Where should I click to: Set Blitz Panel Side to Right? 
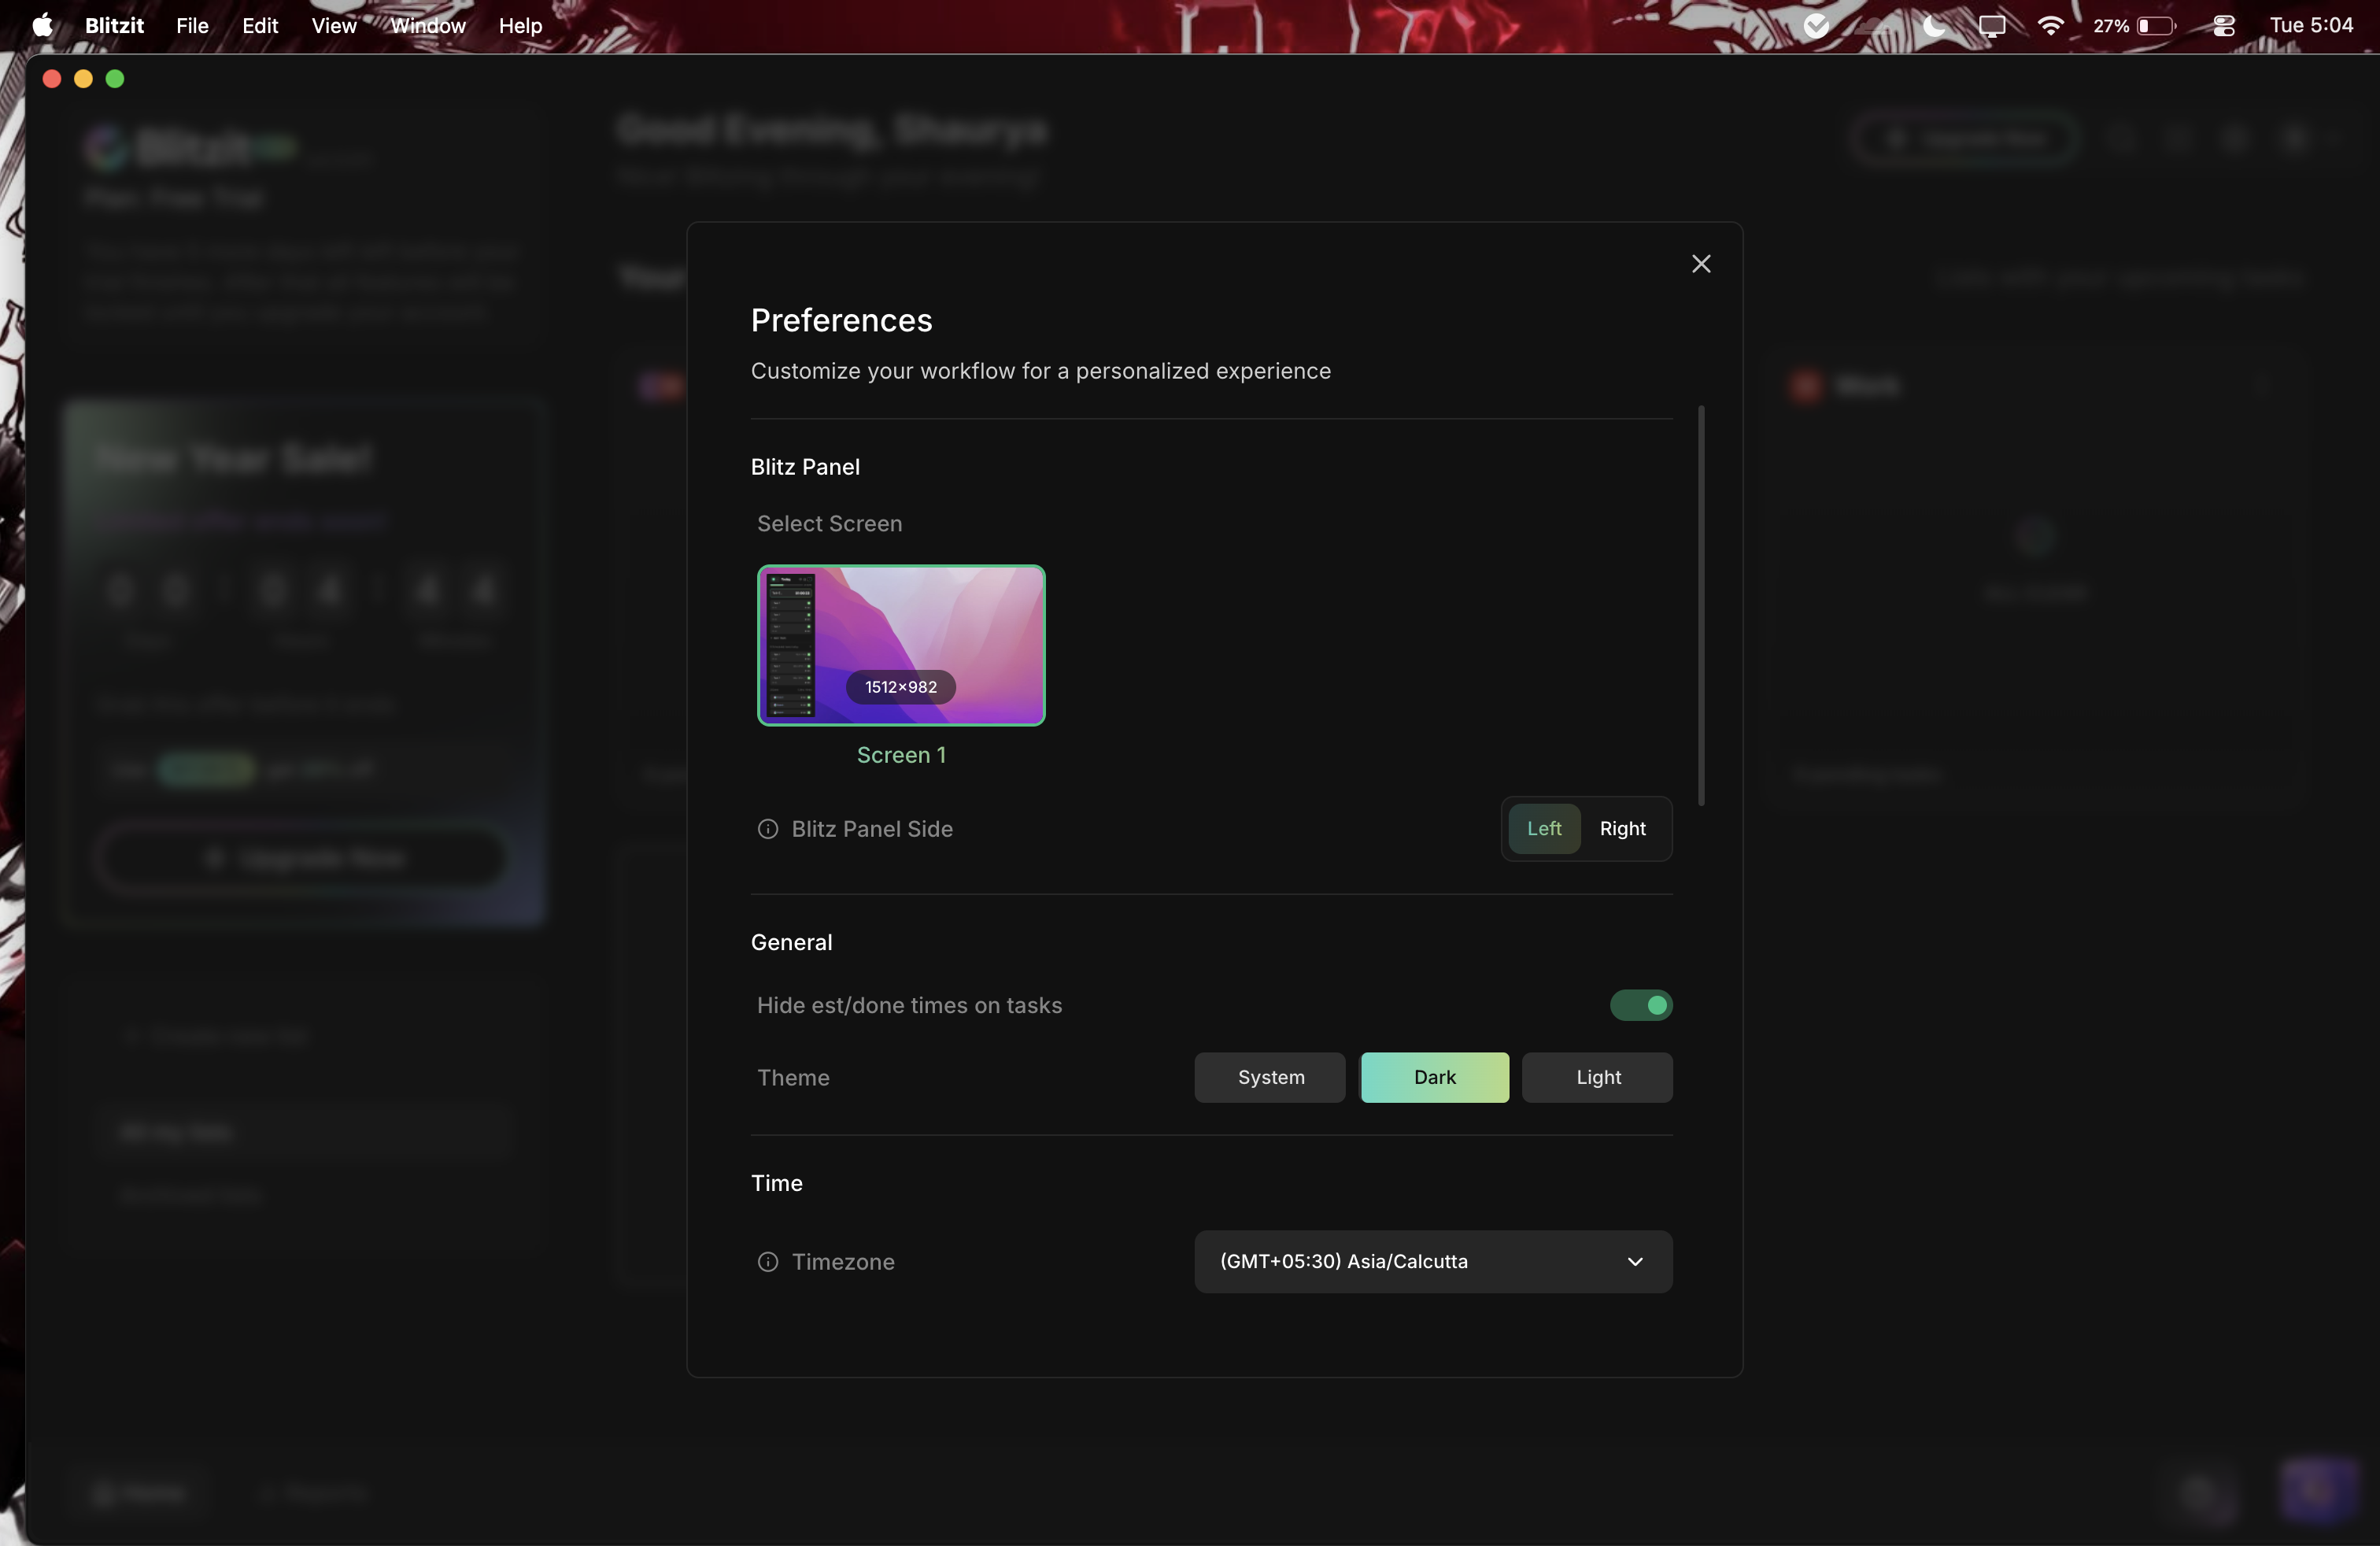(1622, 829)
